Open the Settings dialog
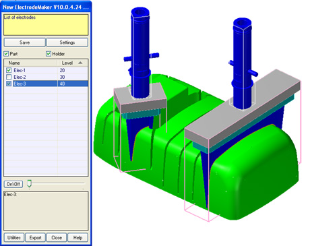310x246 pixels. click(67, 42)
